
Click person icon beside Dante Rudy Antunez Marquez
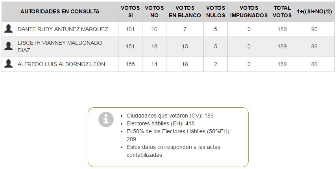(8, 29)
